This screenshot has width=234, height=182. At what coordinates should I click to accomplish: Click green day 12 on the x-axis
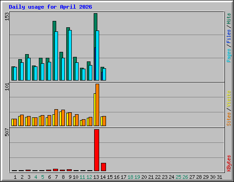[89, 177]
